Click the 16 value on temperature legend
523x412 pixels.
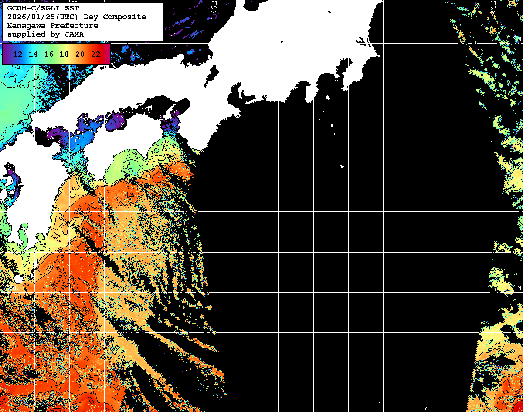pyautogui.click(x=49, y=54)
